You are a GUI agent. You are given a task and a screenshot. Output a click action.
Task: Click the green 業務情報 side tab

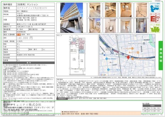161,55
